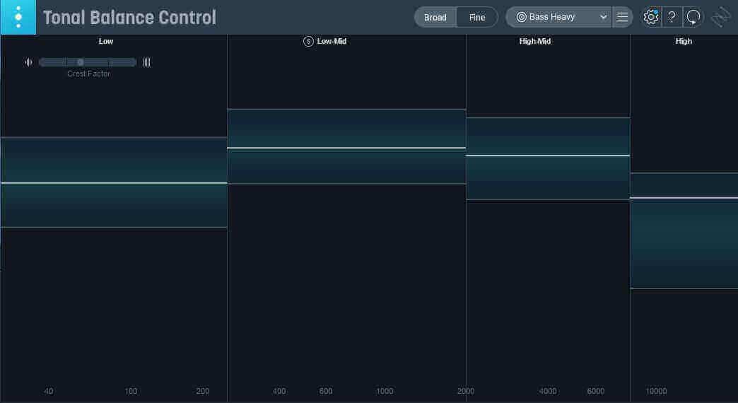
Task: Select the Low-Mid band label
Action: [332, 42]
